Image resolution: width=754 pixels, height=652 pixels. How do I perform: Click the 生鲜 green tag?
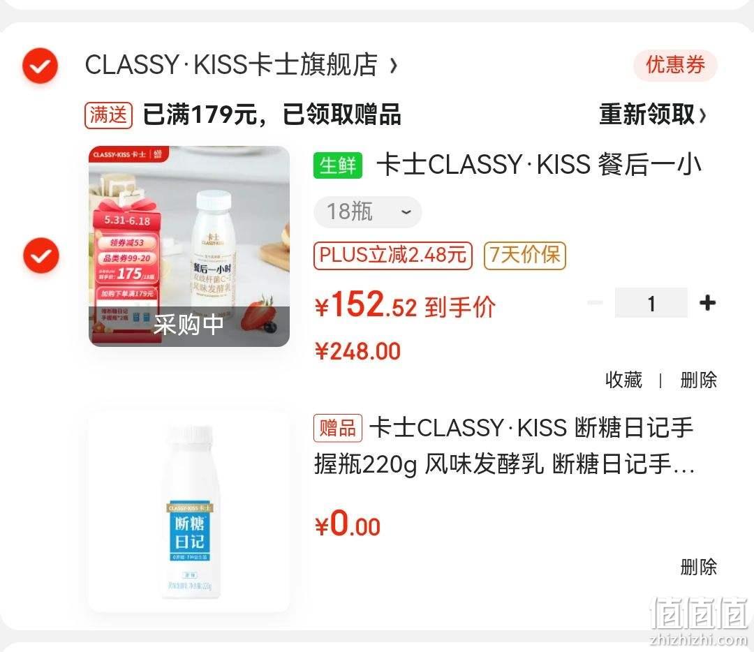338,165
